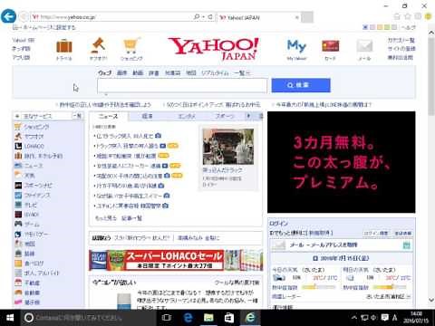This screenshot has width=435, height=326.
Task: Open File Explorer from the taskbar
Action: tap(208, 318)
